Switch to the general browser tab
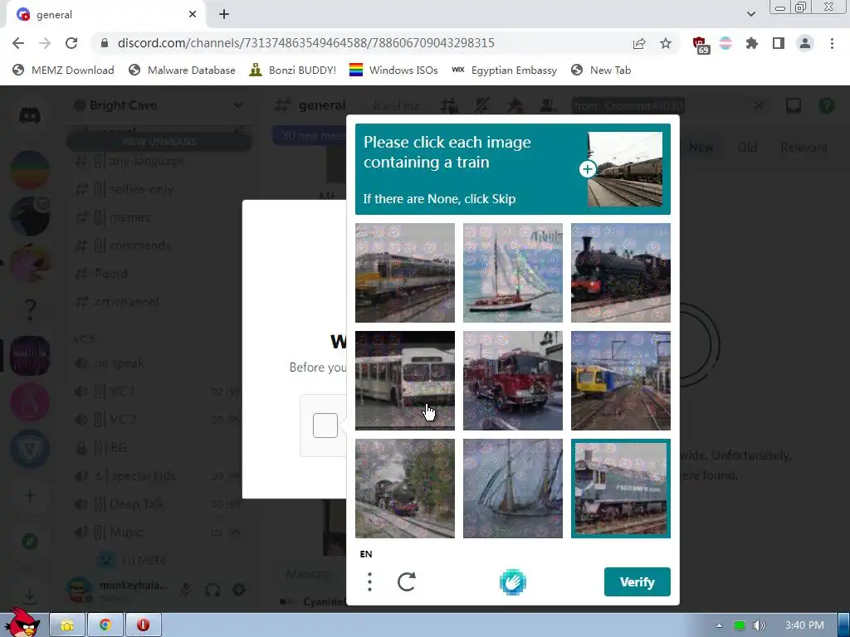Viewport: 850px width, 637px height. (105, 15)
